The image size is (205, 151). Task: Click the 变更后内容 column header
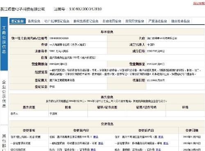[x=146, y=130]
